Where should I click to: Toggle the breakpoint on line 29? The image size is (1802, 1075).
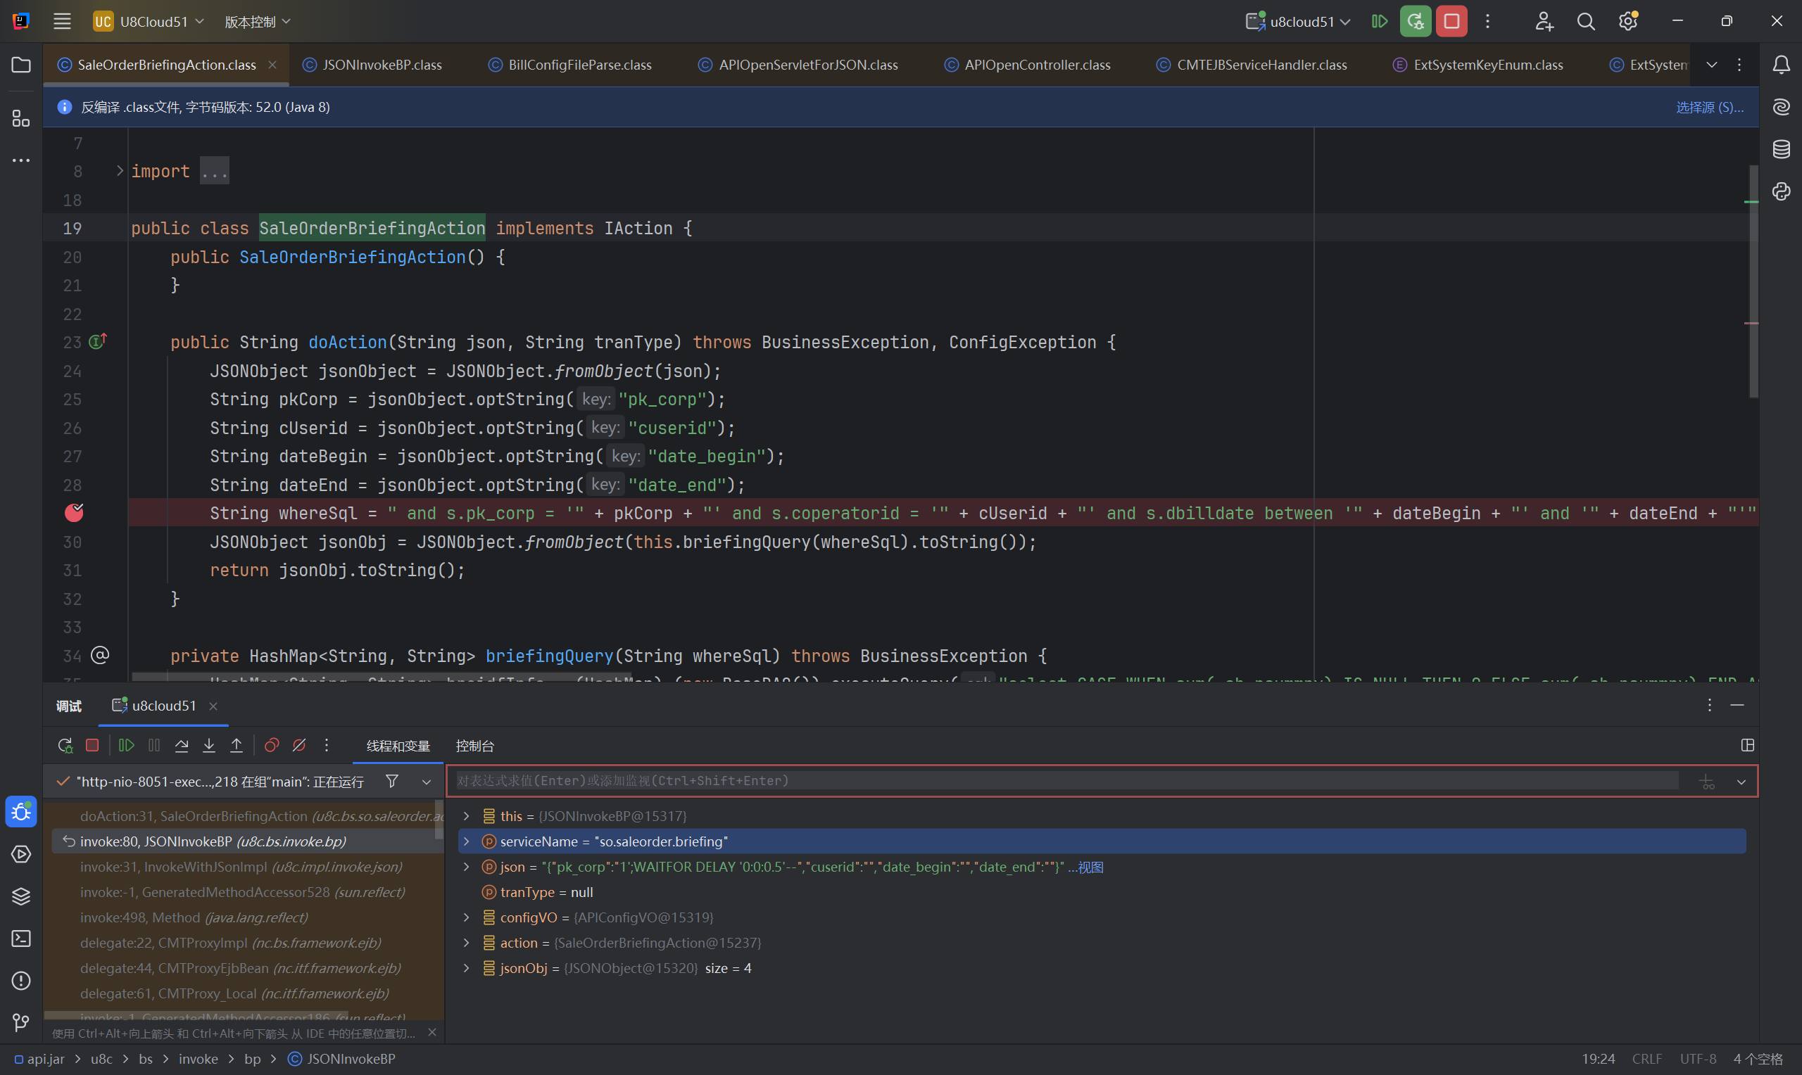coord(74,513)
